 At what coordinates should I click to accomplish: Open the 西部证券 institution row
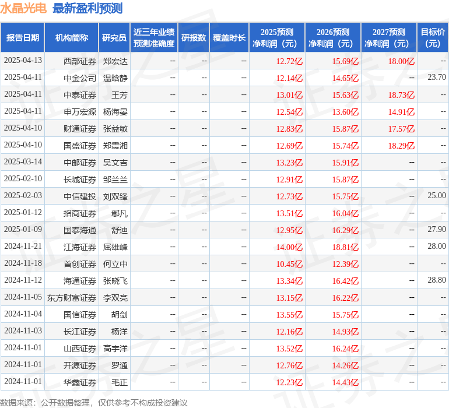[80, 61]
